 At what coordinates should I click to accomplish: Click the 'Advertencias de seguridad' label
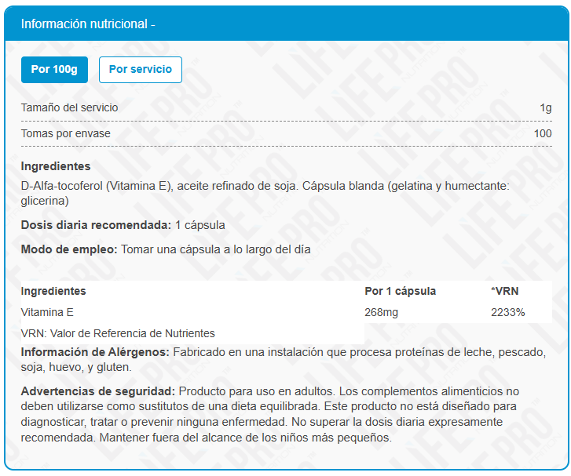pos(98,391)
